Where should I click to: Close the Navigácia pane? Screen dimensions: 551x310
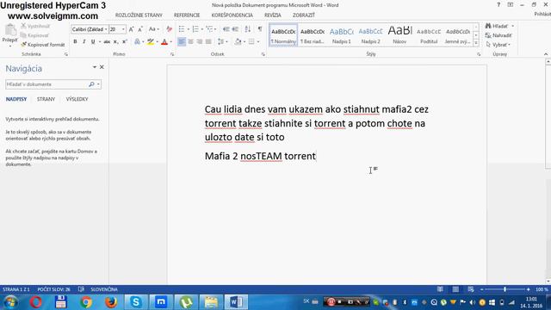pos(102,67)
